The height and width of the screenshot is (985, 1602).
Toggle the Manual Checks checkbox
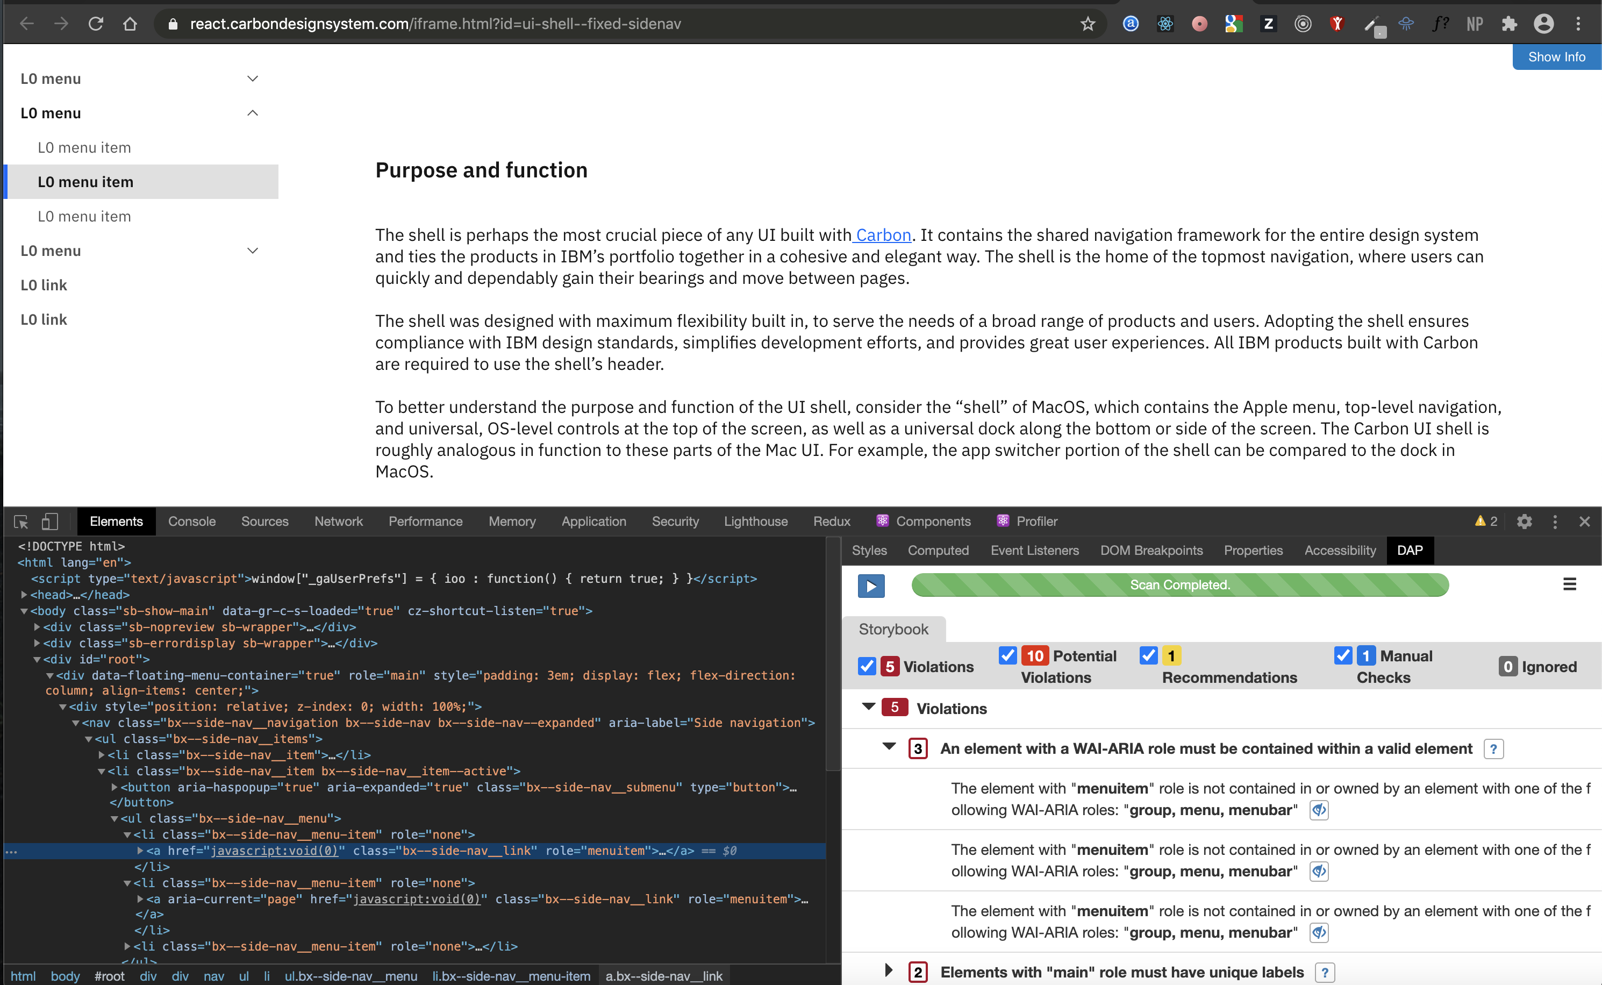(1343, 655)
